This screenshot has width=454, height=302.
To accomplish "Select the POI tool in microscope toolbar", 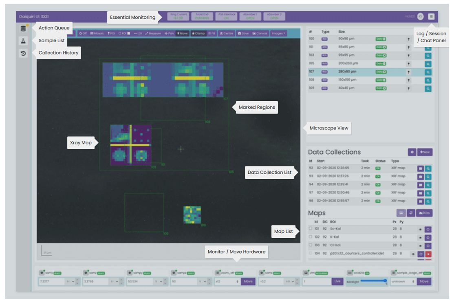I will [x=112, y=33].
